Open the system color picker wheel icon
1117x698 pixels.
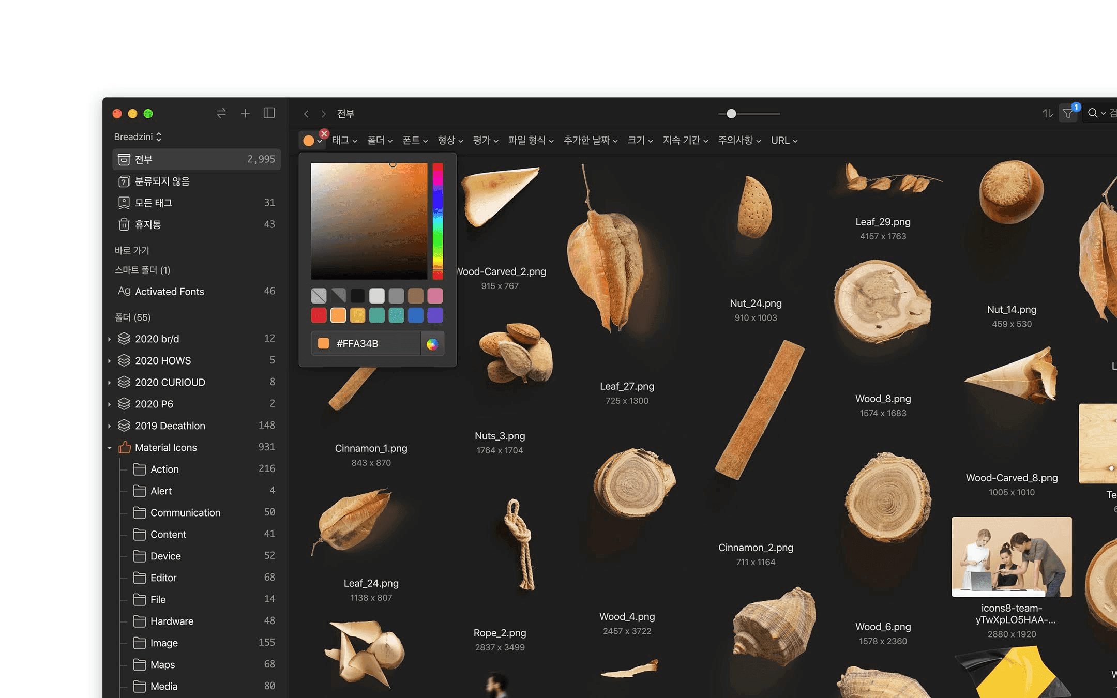pos(432,344)
